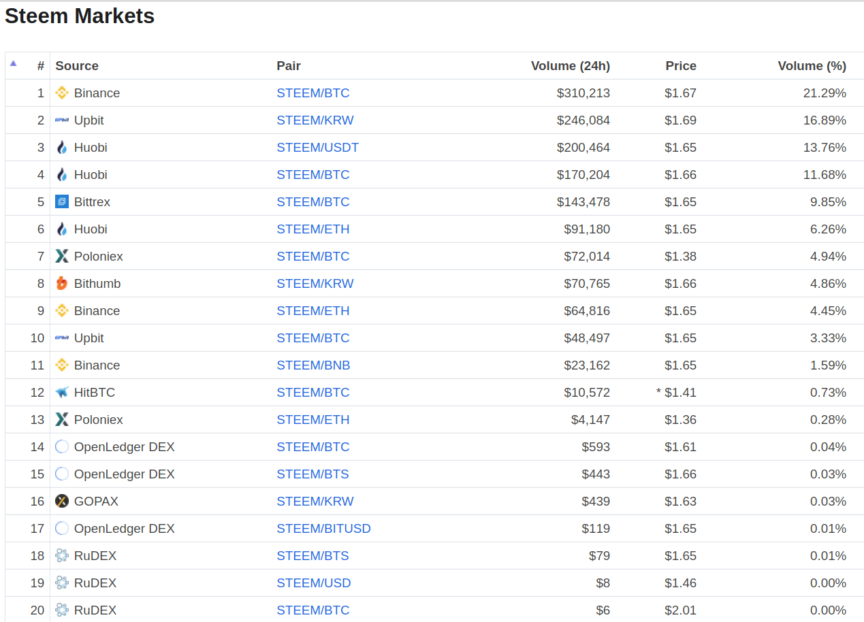Click the Bithumb logo in row 8

pos(62,284)
